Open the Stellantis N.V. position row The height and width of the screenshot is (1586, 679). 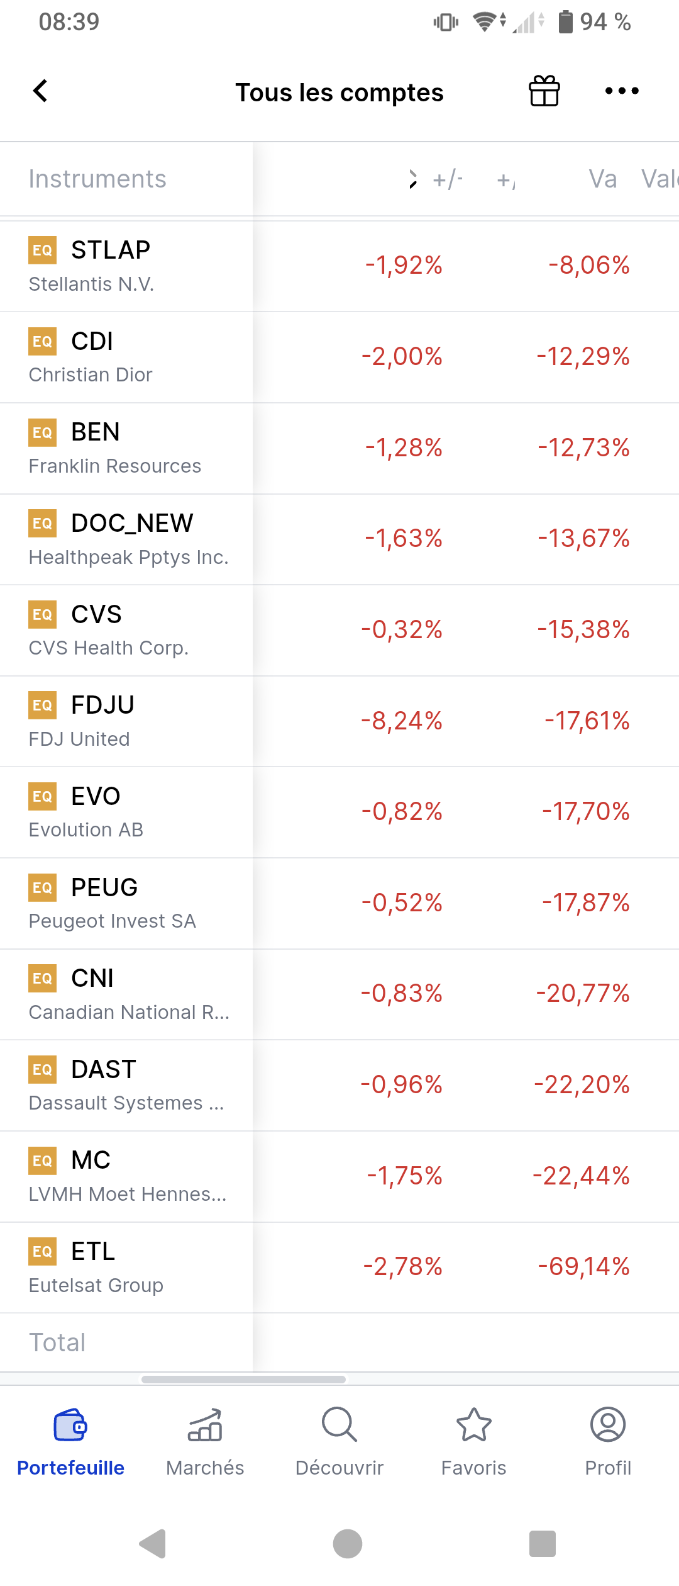126,266
